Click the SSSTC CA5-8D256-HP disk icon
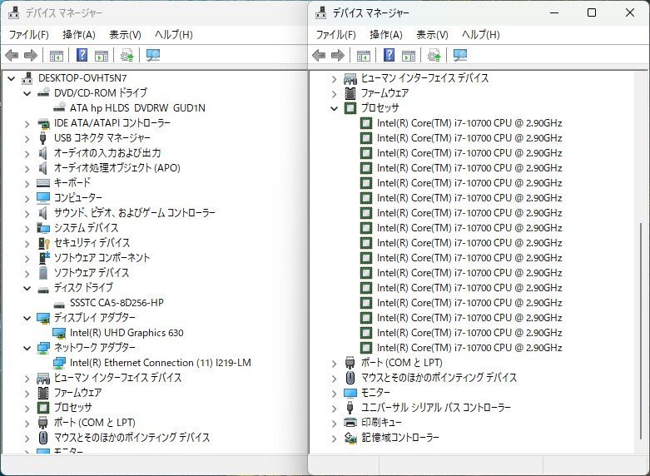This screenshot has height=476, width=650. tap(59, 304)
